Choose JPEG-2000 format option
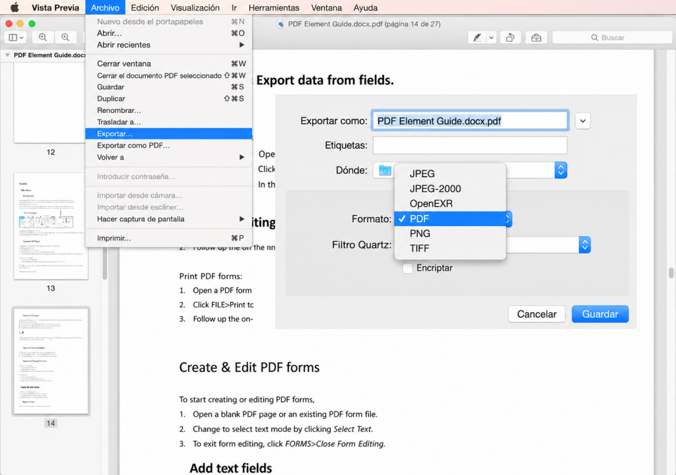The width and height of the screenshot is (676, 475). [450, 188]
